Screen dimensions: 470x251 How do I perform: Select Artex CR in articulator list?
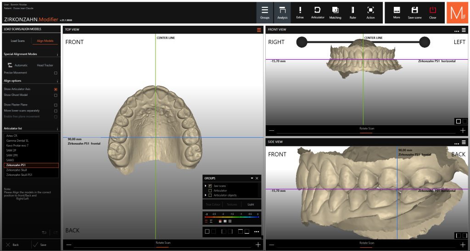[x=31, y=136]
